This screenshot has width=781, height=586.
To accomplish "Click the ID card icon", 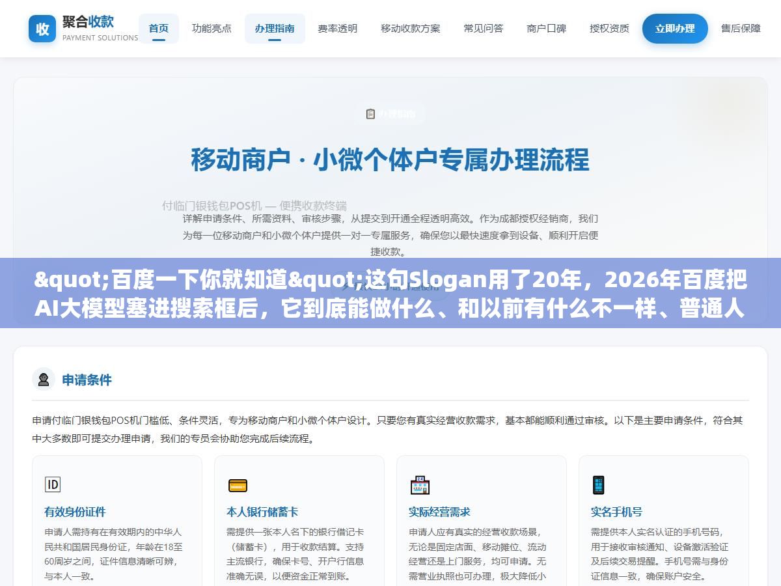I will click(x=53, y=484).
